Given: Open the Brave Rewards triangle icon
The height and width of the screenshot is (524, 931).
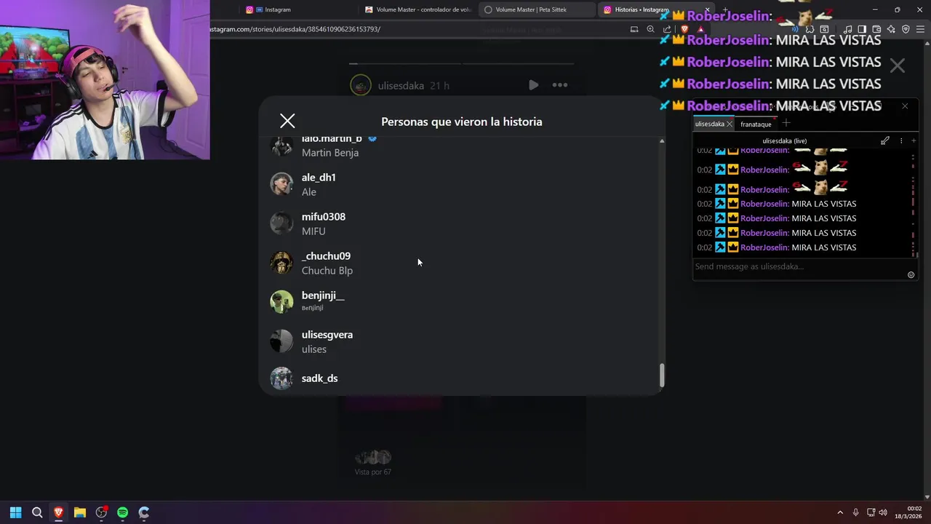Looking at the screenshot, I should pos(700,29).
